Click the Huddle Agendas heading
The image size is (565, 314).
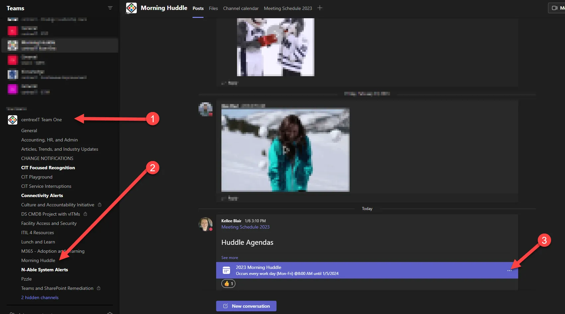[247, 242]
